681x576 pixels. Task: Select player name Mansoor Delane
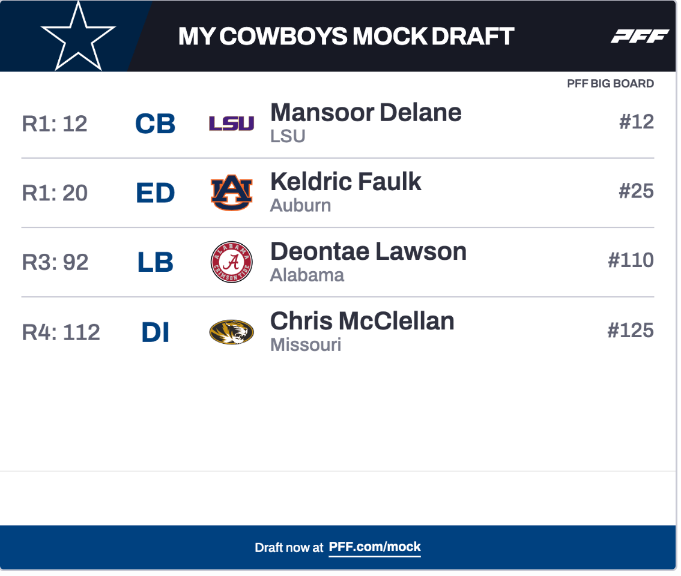366,113
